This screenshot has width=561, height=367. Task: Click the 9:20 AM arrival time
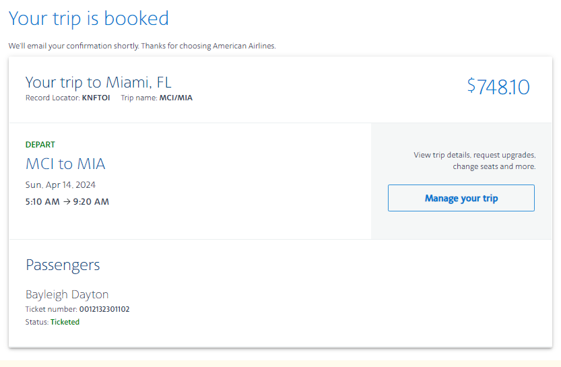[x=92, y=201]
